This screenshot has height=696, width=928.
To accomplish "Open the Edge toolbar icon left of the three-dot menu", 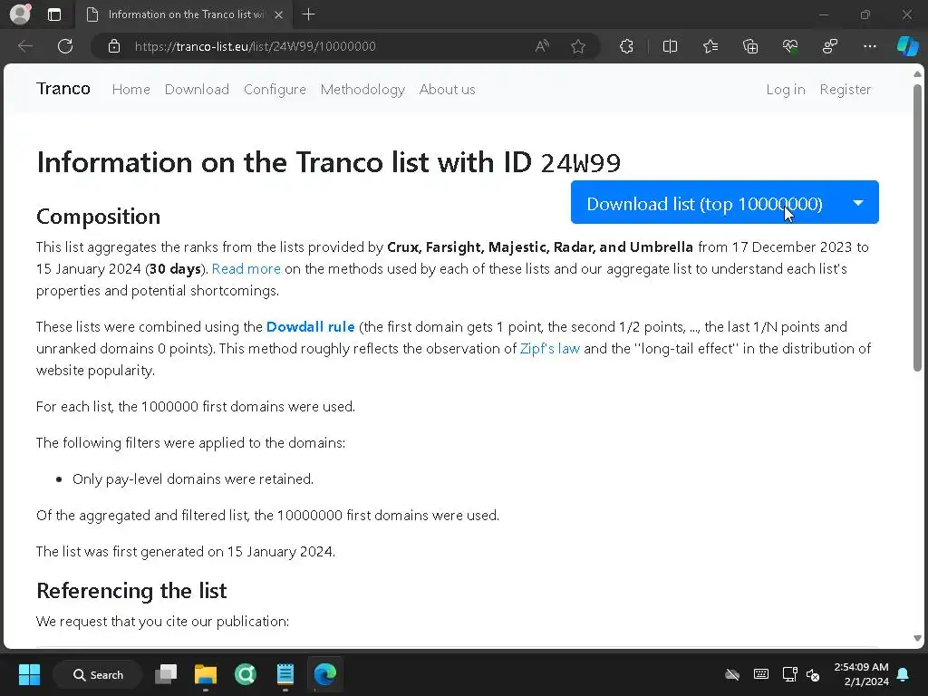I will click(830, 46).
